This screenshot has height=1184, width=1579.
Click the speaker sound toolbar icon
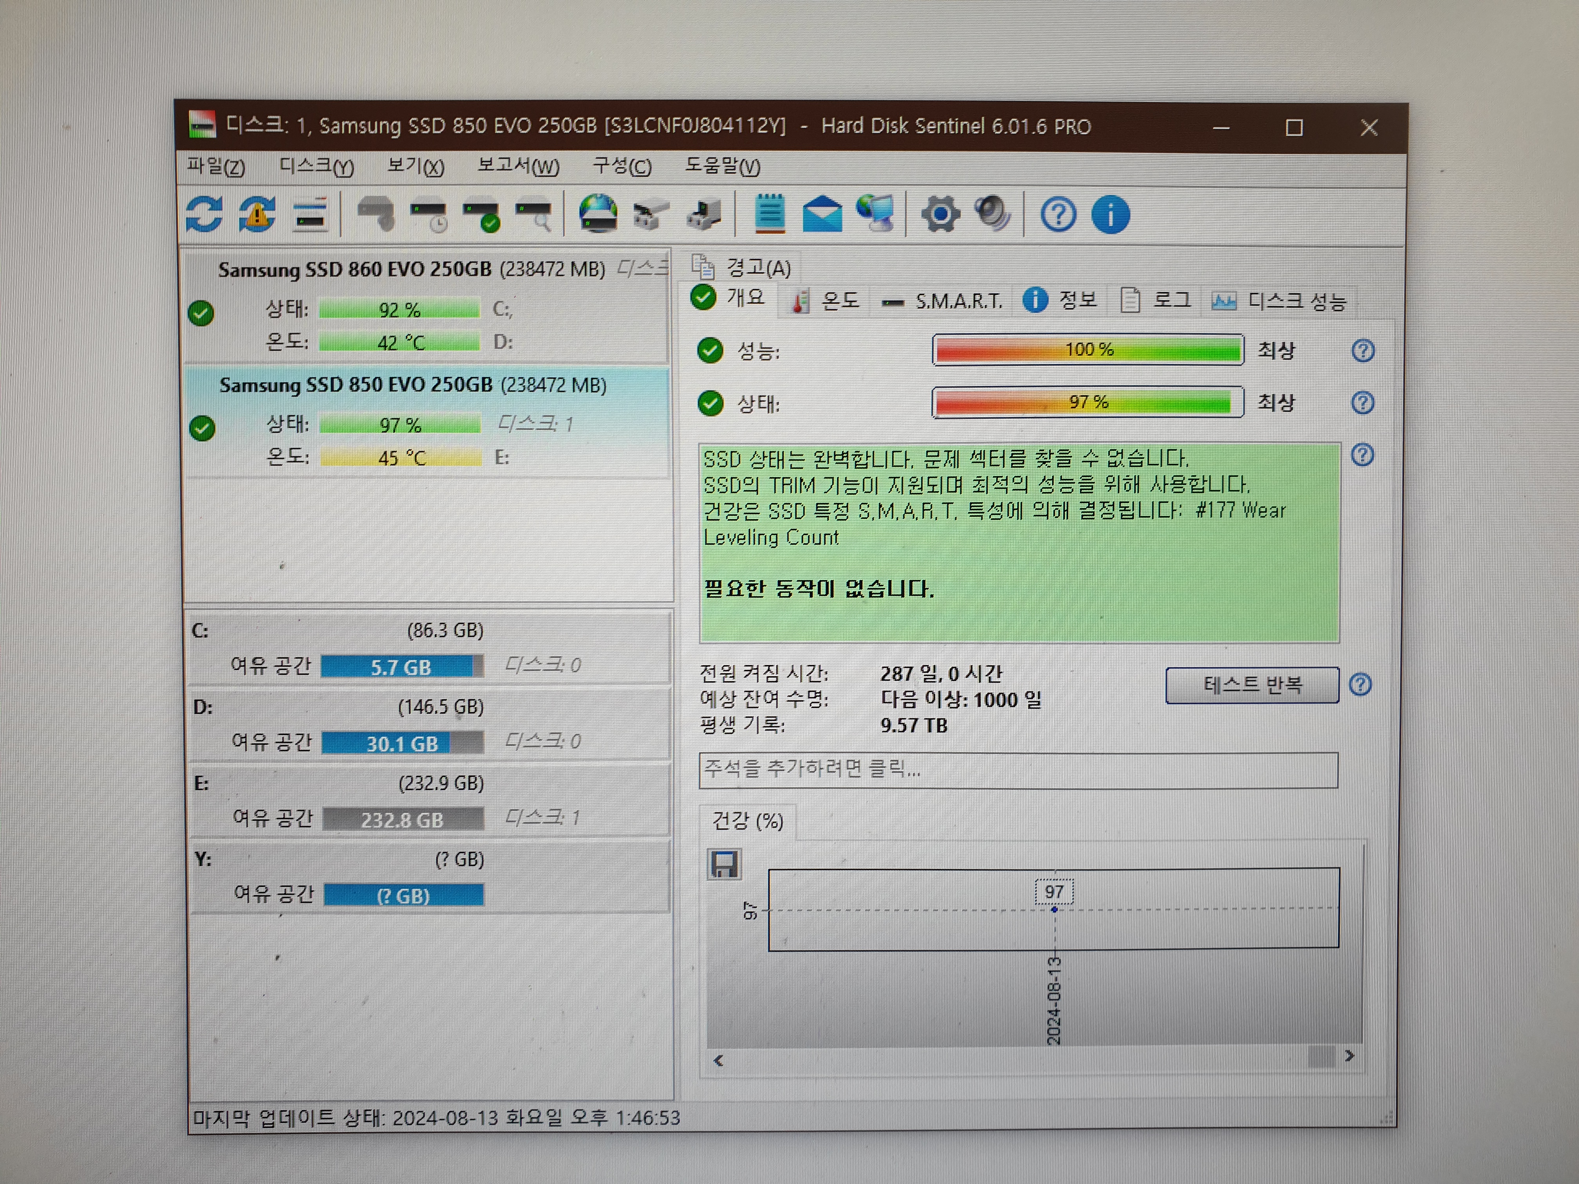(x=993, y=214)
